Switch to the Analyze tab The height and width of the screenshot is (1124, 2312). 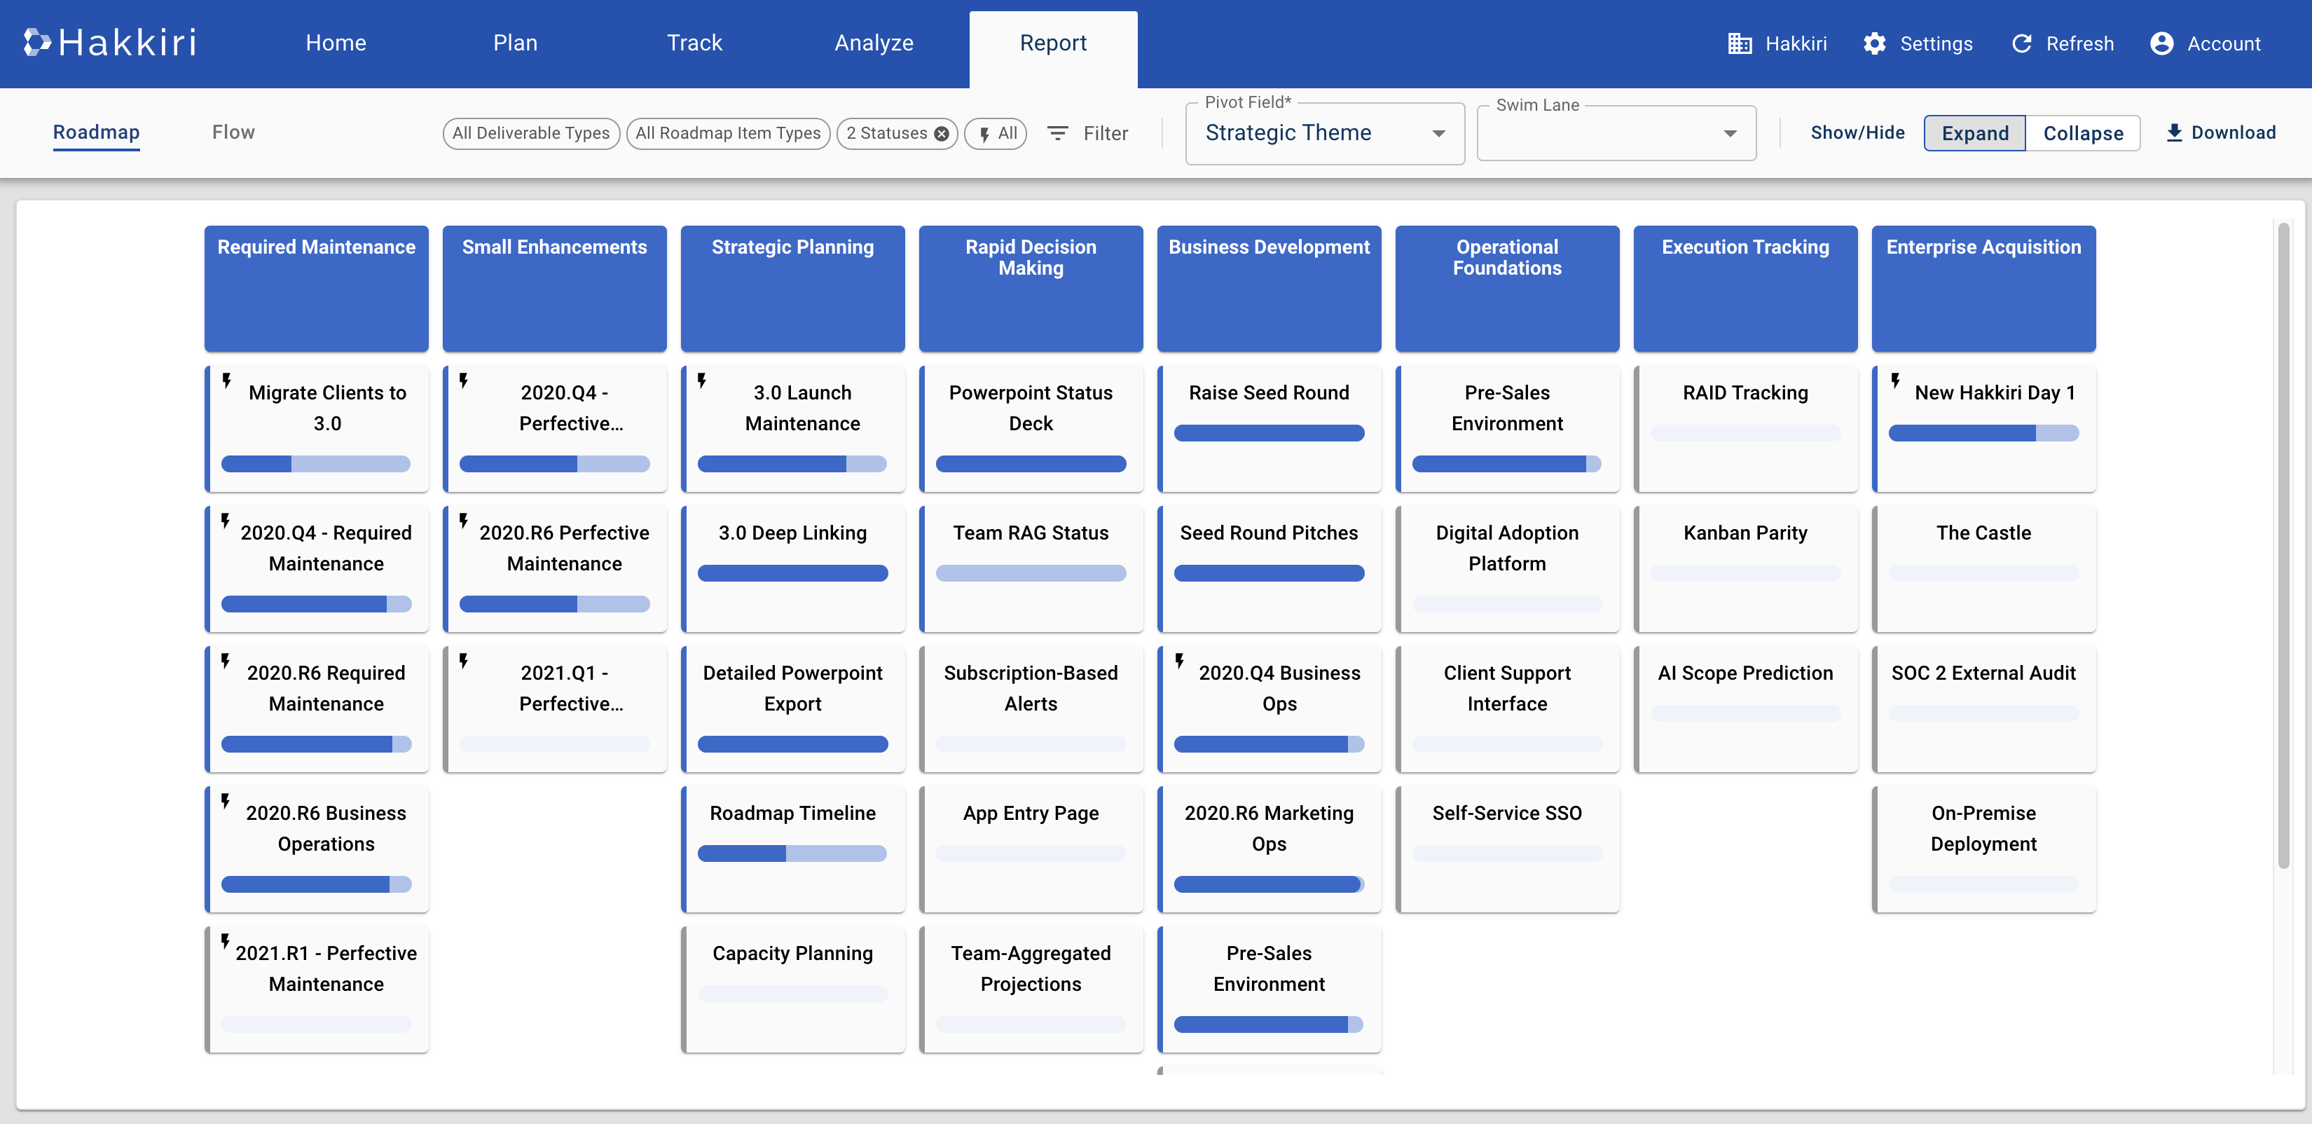tap(873, 43)
